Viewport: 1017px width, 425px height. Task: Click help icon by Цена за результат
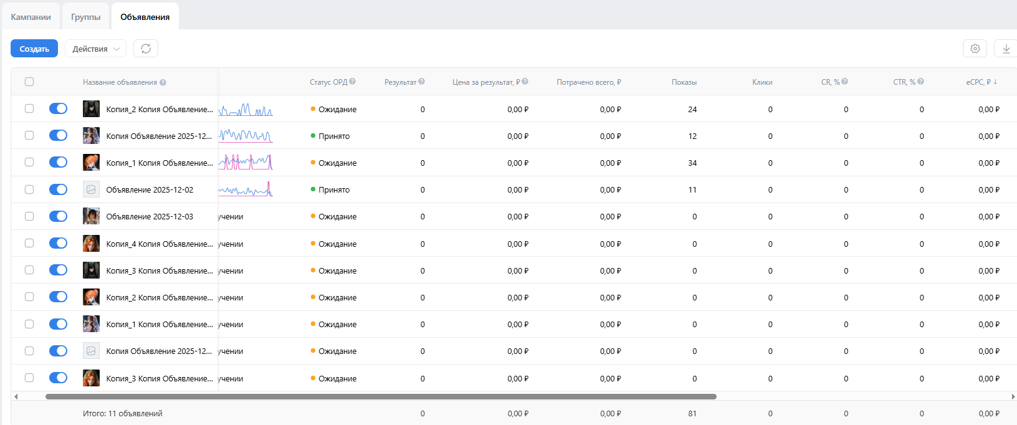coord(525,82)
